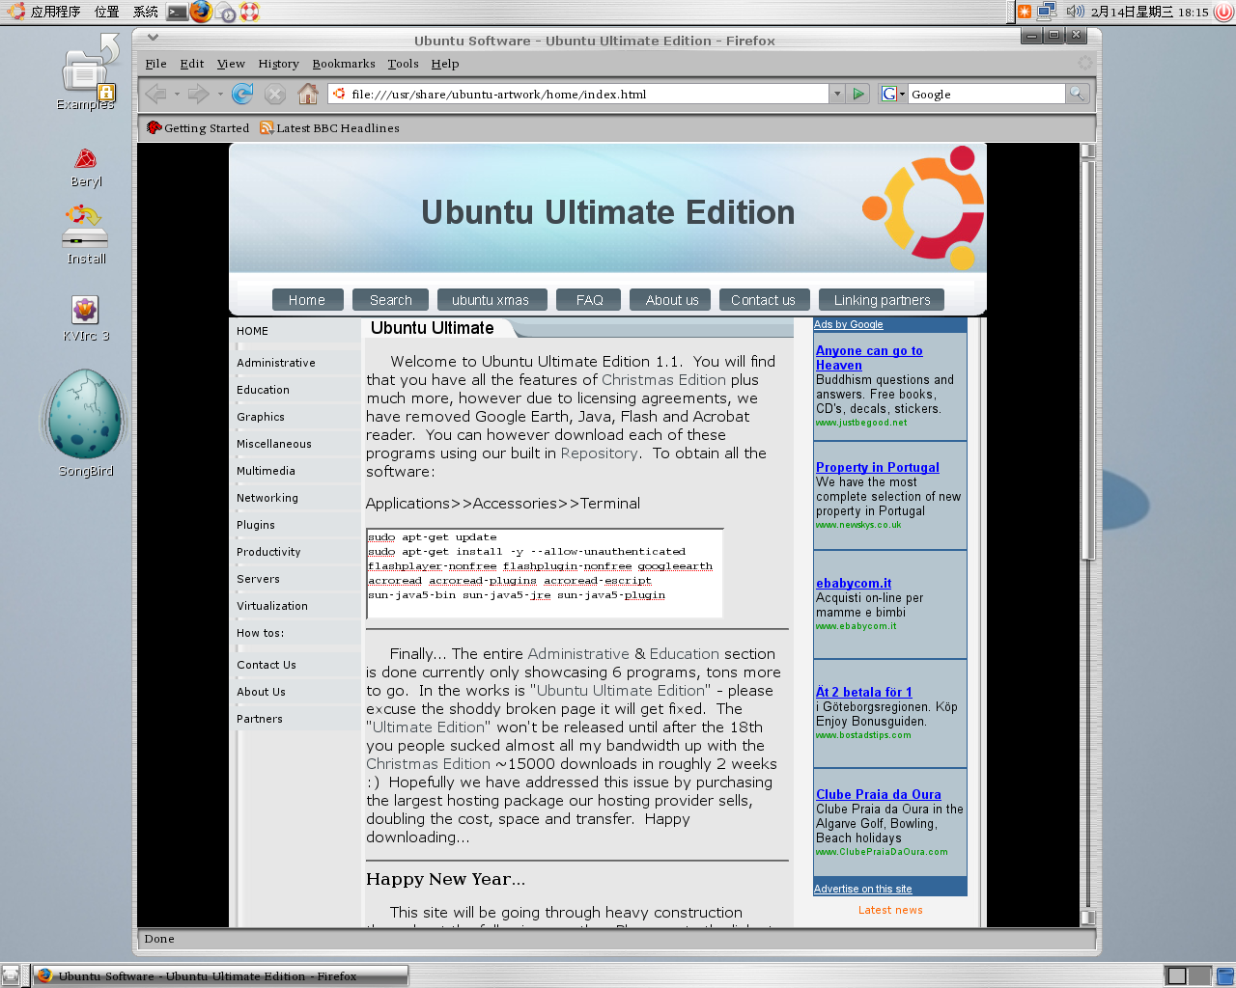Open the mail clock launcher in top panel

coord(226,13)
